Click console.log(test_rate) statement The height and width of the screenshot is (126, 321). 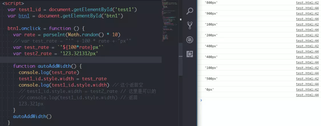49,73
